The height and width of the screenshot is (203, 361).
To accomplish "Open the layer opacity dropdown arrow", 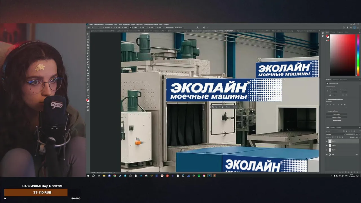I will point(360,134).
